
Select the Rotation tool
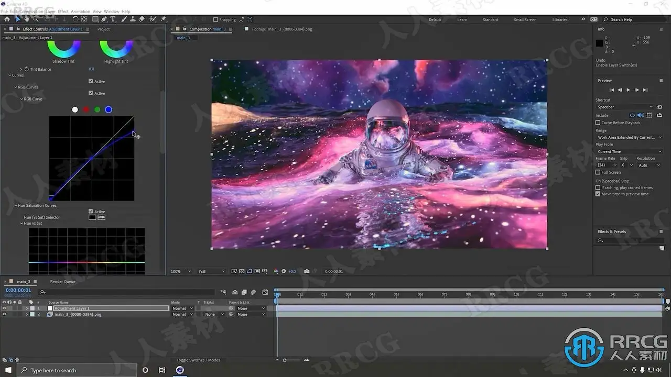75,19
